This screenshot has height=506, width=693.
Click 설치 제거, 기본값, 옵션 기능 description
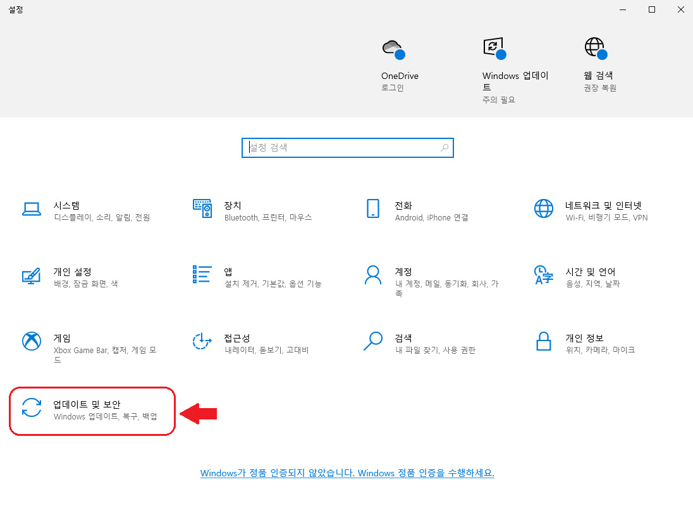(273, 284)
